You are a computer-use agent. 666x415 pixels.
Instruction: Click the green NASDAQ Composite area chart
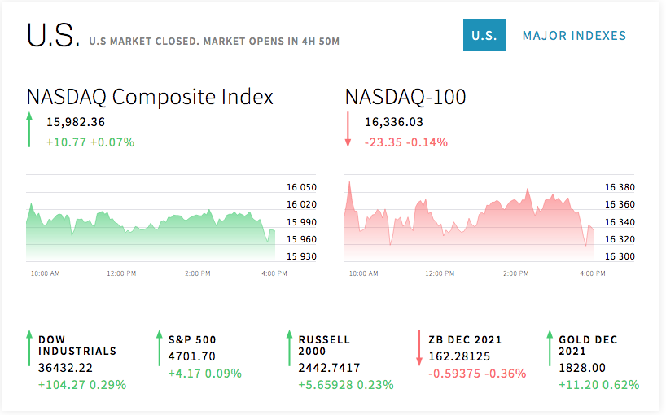pyautogui.click(x=151, y=233)
